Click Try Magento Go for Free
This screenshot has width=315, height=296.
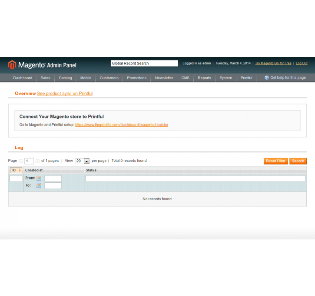tap(273, 63)
